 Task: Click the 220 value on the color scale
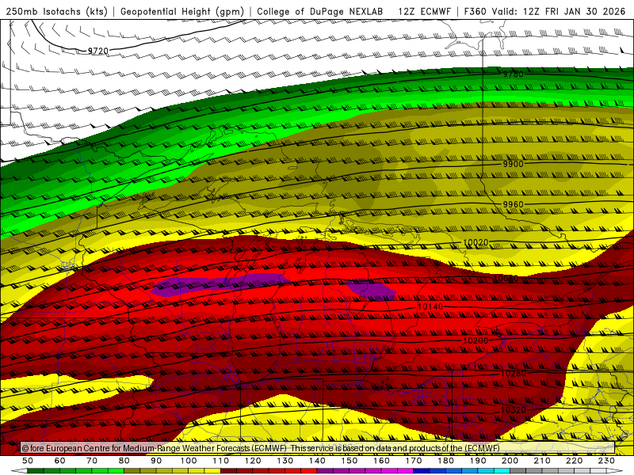click(x=575, y=461)
